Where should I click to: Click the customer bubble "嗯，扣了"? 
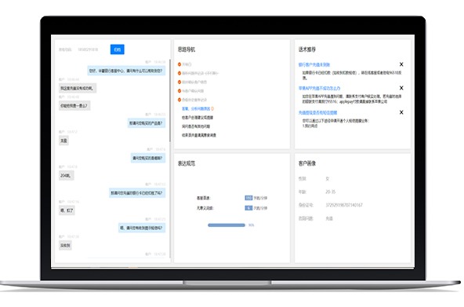point(67,210)
